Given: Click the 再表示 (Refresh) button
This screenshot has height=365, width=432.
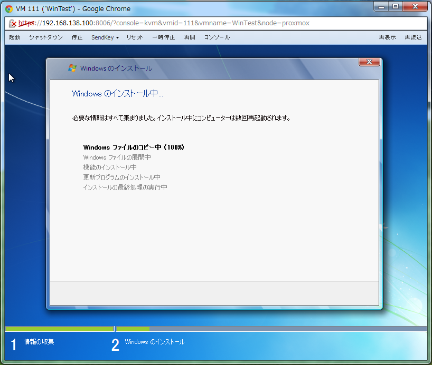Looking at the screenshot, I should (387, 37).
